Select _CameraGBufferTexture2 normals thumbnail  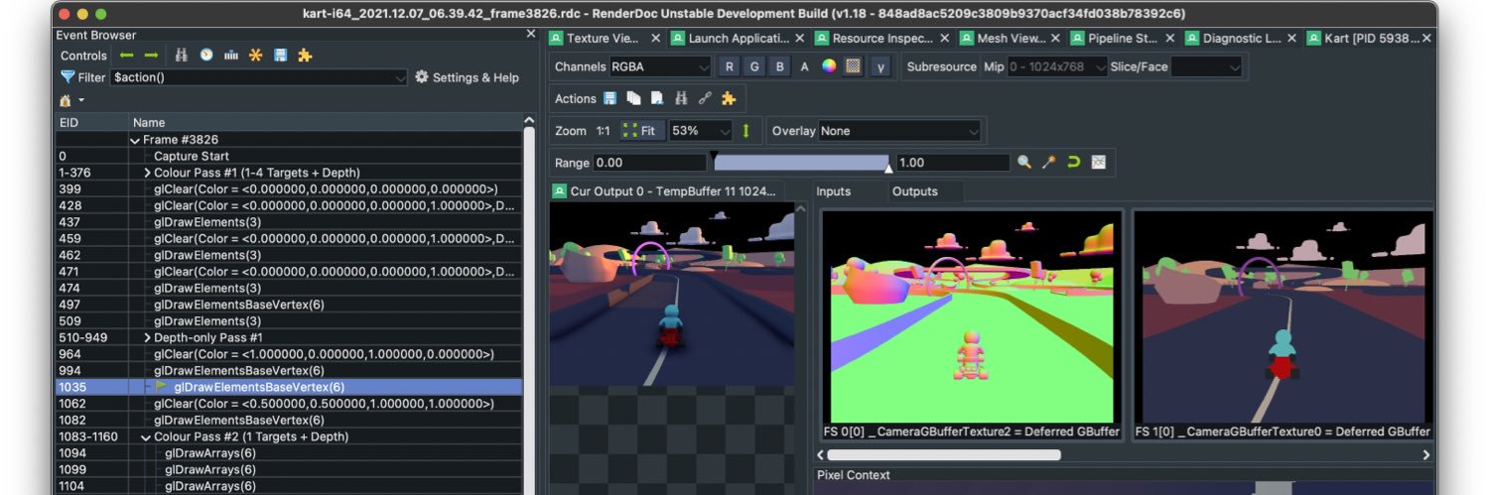972,325
